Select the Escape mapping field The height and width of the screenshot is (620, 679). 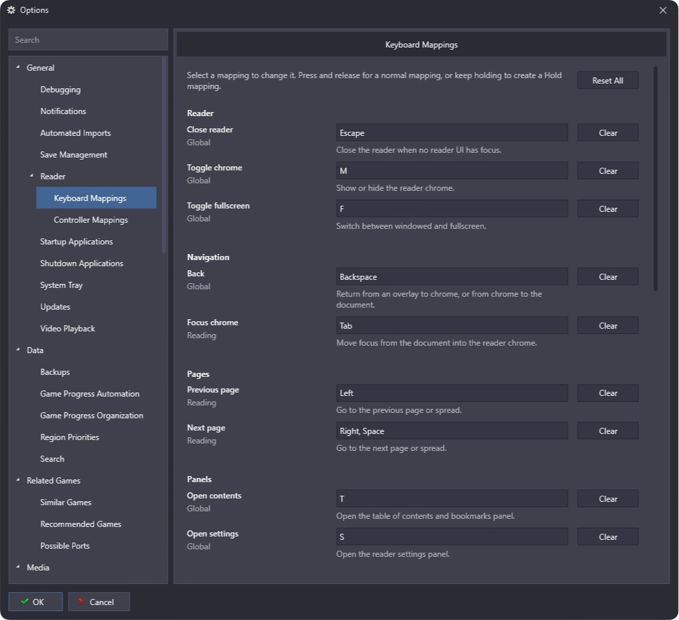tap(452, 133)
